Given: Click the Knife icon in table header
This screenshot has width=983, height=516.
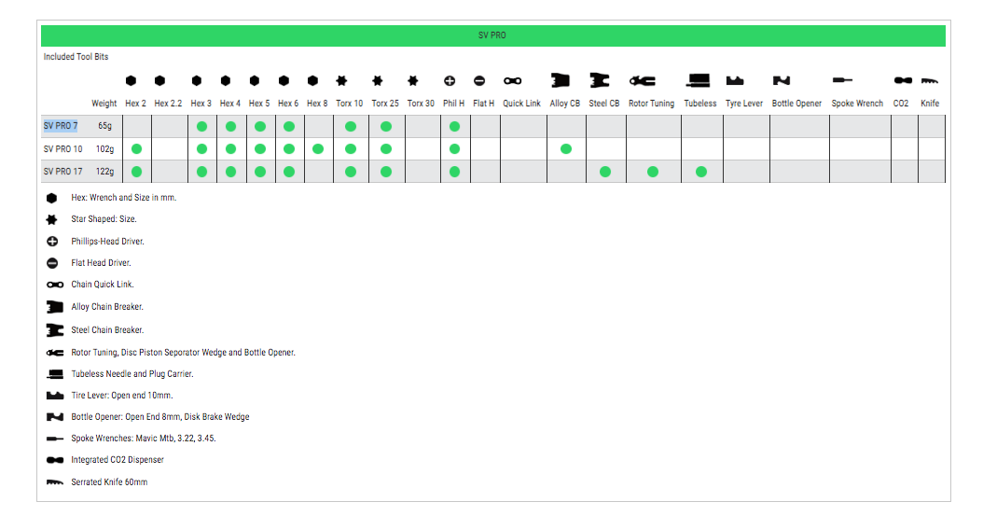Looking at the screenshot, I should (930, 82).
